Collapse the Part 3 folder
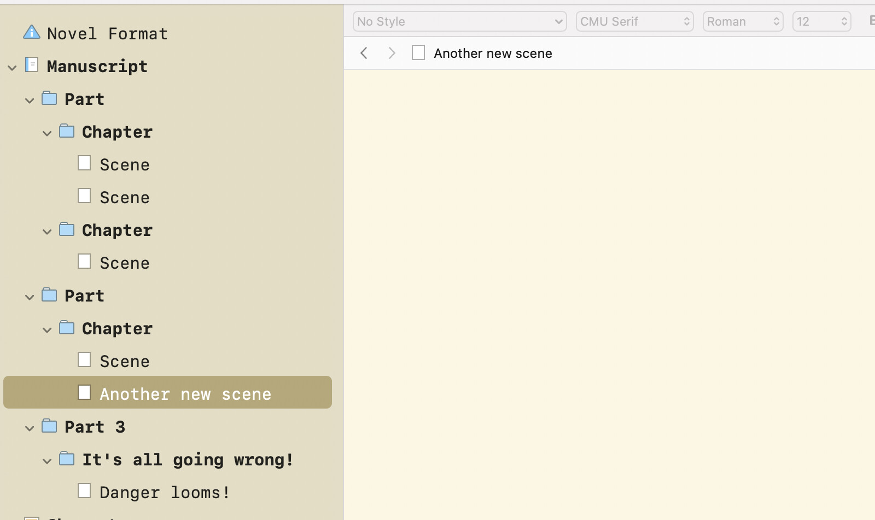This screenshot has height=520, width=875. (30, 428)
